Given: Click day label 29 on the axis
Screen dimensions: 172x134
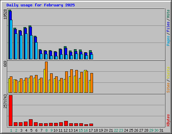Looking at the screenshot, I should pos(151,130).
